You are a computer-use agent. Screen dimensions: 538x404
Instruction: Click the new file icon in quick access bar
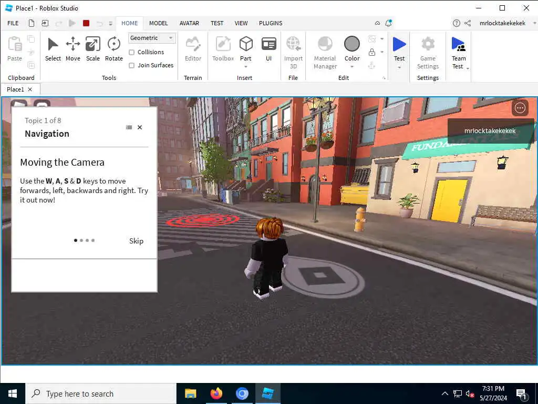tap(31, 23)
